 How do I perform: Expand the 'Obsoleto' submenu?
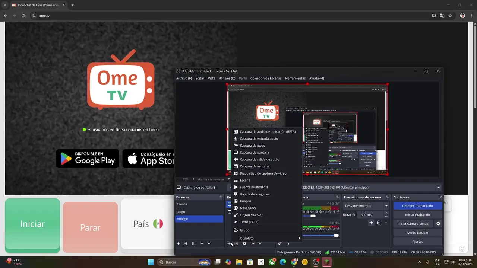pyautogui.click(x=266, y=238)
